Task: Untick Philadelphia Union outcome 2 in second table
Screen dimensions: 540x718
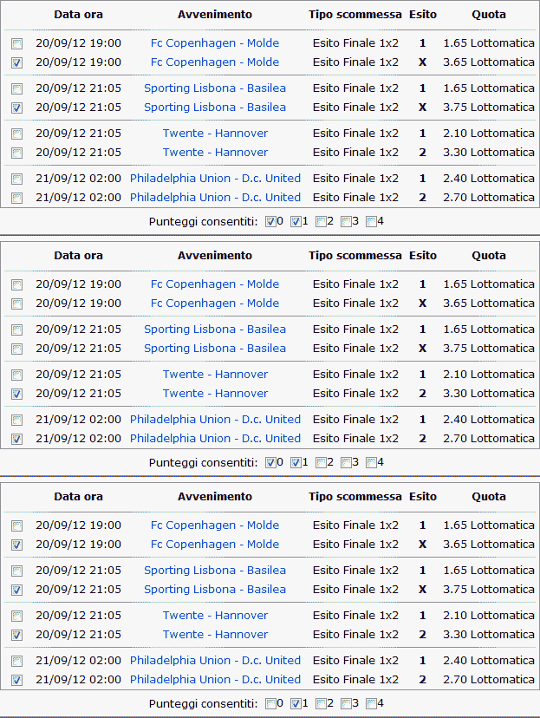Action: point(17,439)
